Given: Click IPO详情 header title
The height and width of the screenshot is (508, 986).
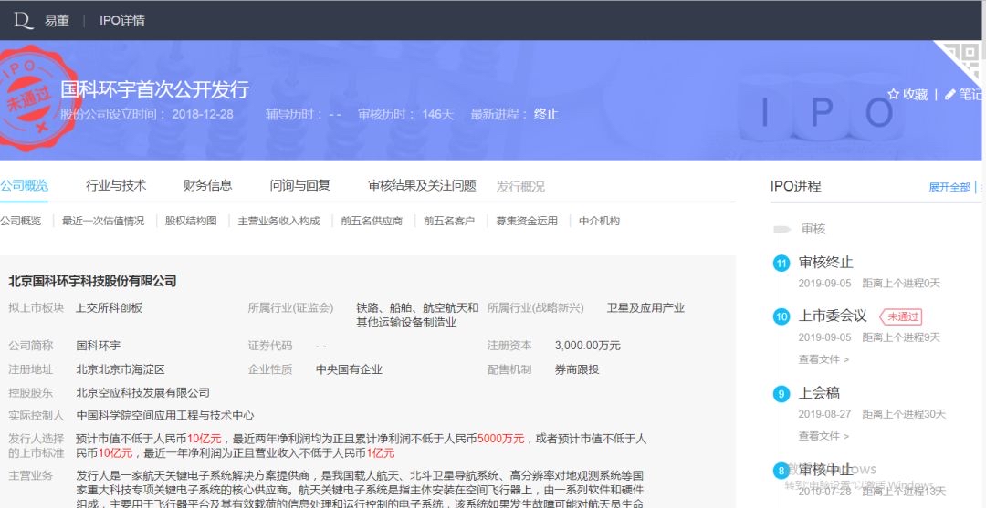Looking at the screenshot, I should (122, 20).
